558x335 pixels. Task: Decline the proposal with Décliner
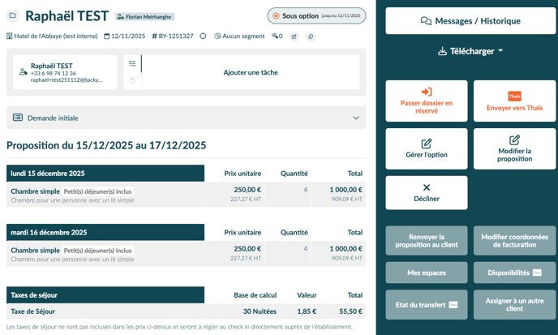tap(427, 193)
